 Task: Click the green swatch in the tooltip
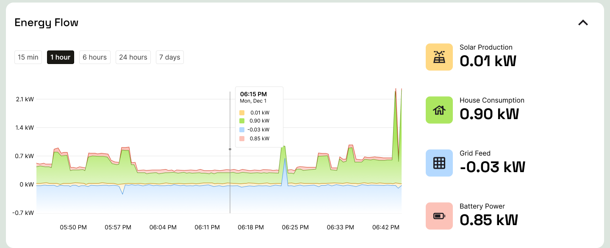pyautogui.click(x=242, y=121)
